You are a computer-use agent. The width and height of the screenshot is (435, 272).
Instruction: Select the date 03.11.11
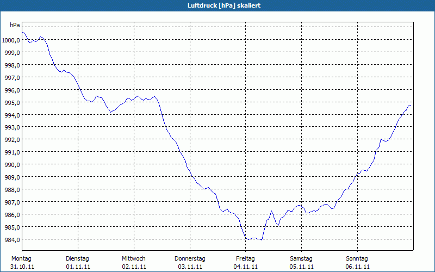coord(190,267)
